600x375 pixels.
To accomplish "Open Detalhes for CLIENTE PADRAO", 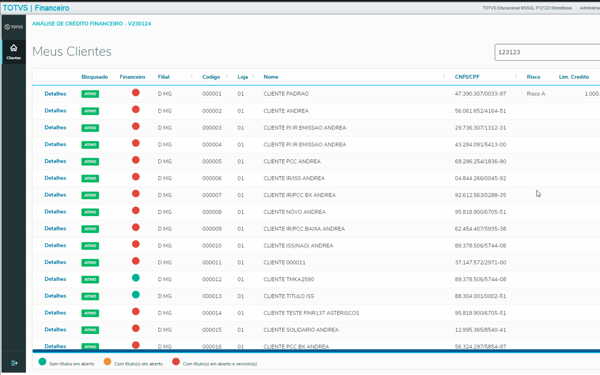I will point(55,94).
